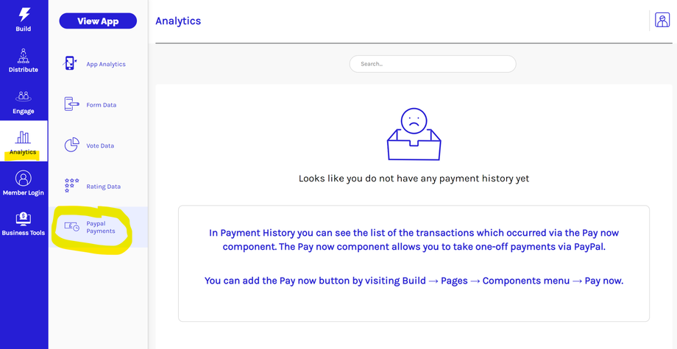Screen dimensions: 677x349
Task: Open the Paypal Payments text link
Action: point(101,227)
